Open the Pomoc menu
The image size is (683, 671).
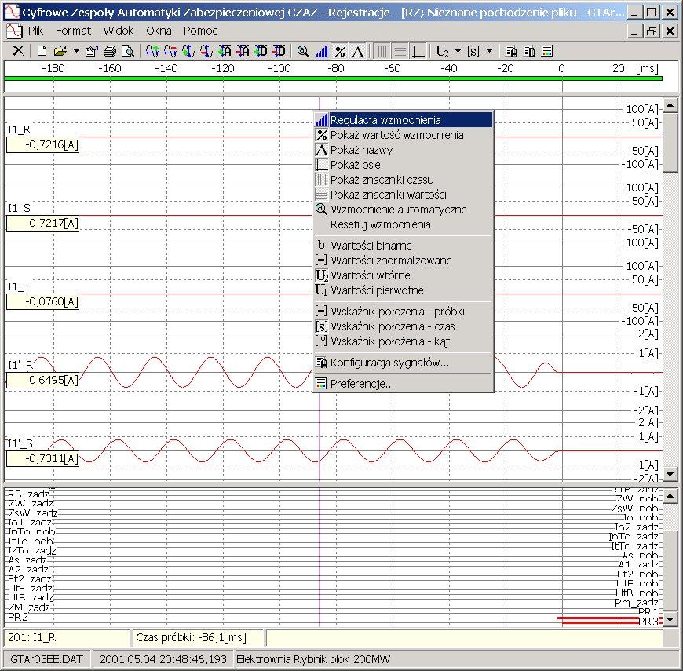(x=200, y=31)
